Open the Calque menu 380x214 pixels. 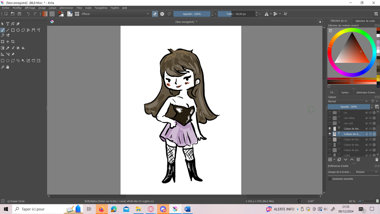(x=52, y=8)
